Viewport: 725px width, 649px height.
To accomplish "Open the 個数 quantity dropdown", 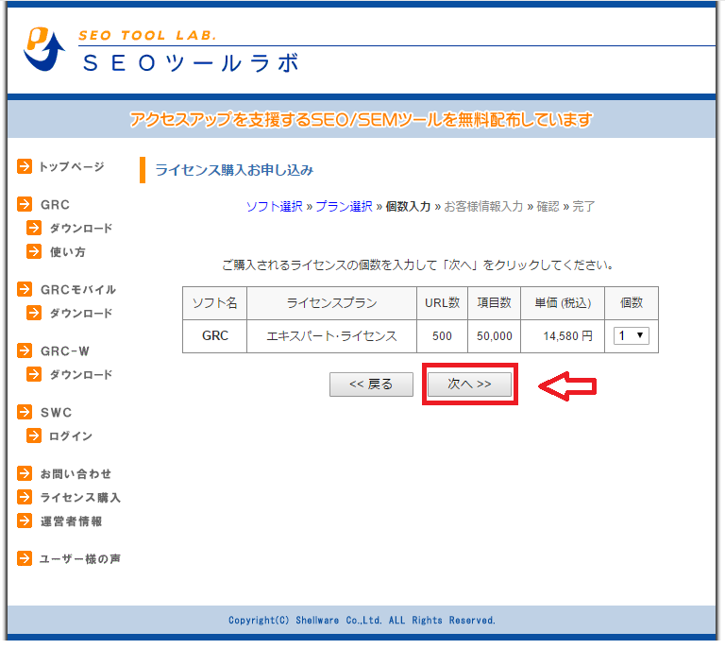I will tap(632, 335).
